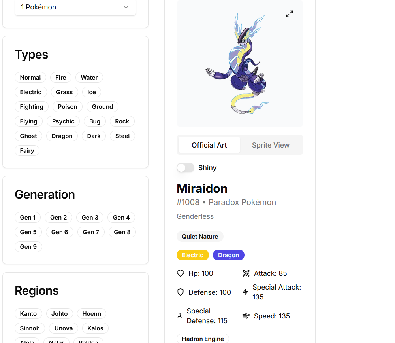The height and width of the screenshot is (343, 395).
Task: Choose Gen 7 generation filter
Action: 91,232
